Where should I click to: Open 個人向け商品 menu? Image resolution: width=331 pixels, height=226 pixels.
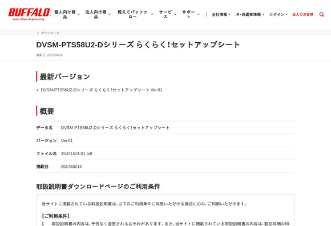click(x=65, y=14)
